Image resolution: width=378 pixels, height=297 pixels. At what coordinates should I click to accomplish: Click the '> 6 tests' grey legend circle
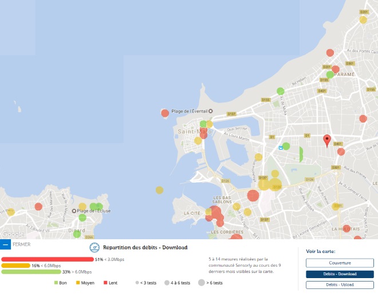pyautogui.click(x=201, y=283)
